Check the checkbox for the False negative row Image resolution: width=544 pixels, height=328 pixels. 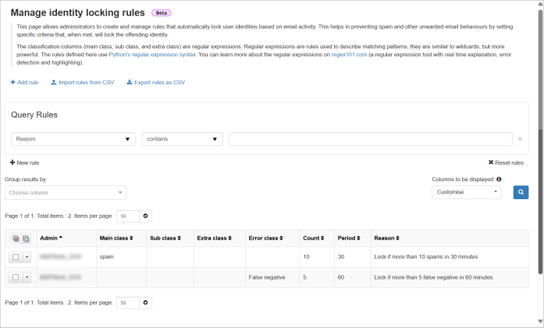click(x=16, y=277)
